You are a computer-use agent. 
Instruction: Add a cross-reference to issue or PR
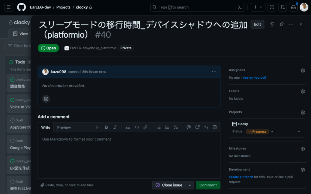pyautogui.click(x=197, y=127)
